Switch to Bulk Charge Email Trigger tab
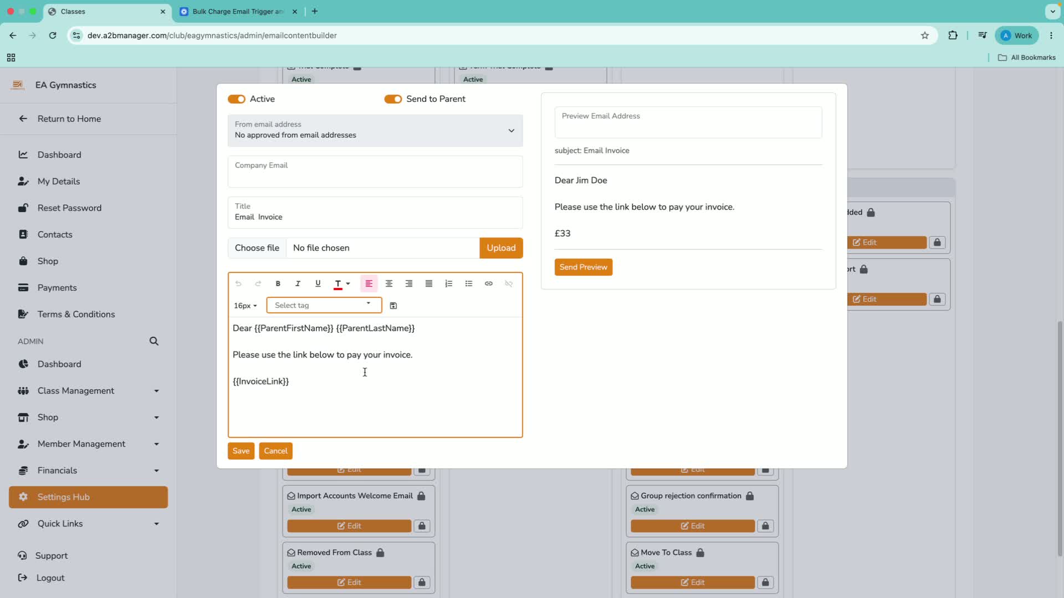Image resolution: width=1064 pixels, height=598 pixels. 238,12
